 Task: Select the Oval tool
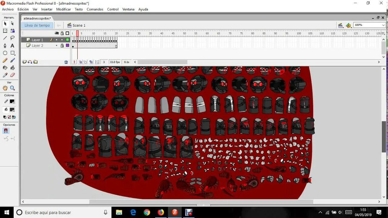coord(5,53)
